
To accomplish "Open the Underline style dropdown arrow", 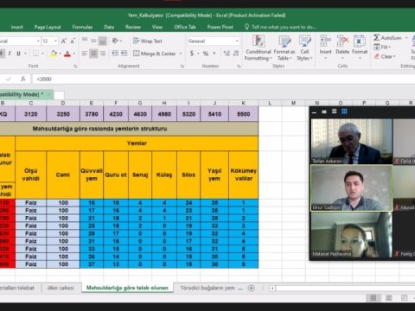I will pos(25,54).
